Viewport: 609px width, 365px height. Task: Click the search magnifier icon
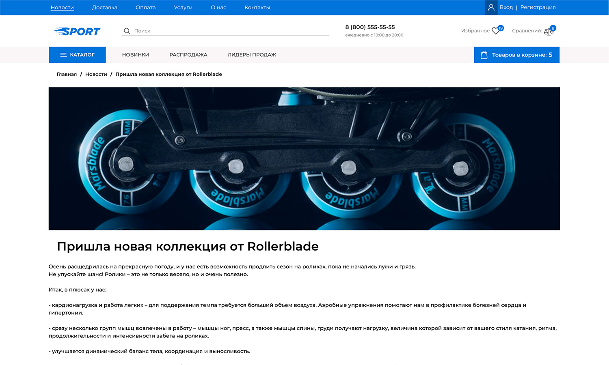coord(127,31)
